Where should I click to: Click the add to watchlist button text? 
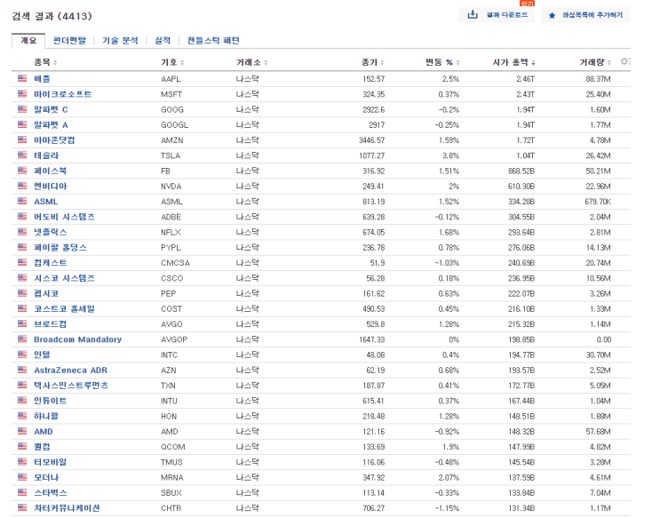coord(592,15)
